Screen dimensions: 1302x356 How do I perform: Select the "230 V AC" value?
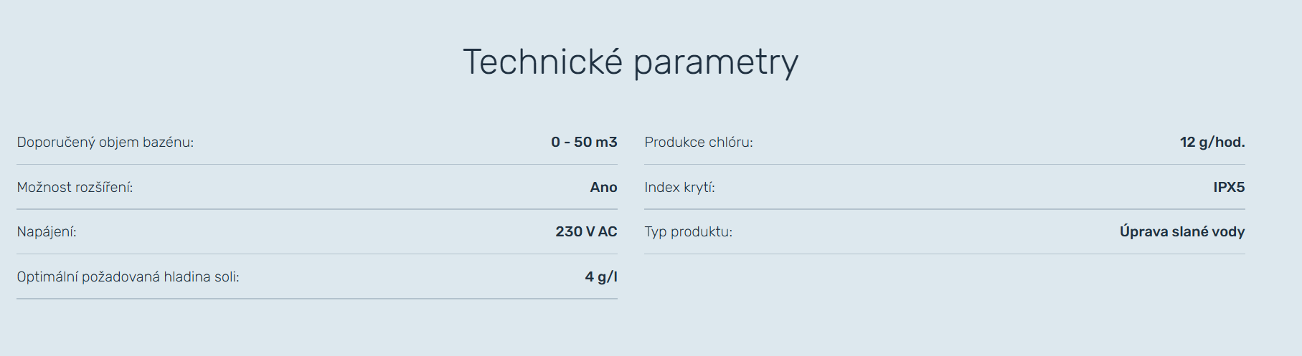click(x=586, y=232)
